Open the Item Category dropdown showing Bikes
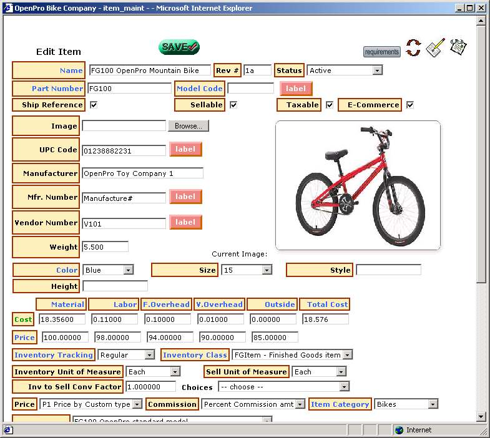 click(406, 404)
